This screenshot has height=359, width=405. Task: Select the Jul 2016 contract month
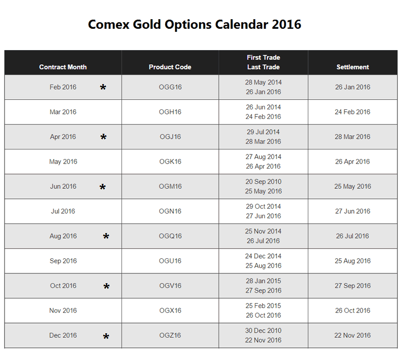[x=63, y=211]
